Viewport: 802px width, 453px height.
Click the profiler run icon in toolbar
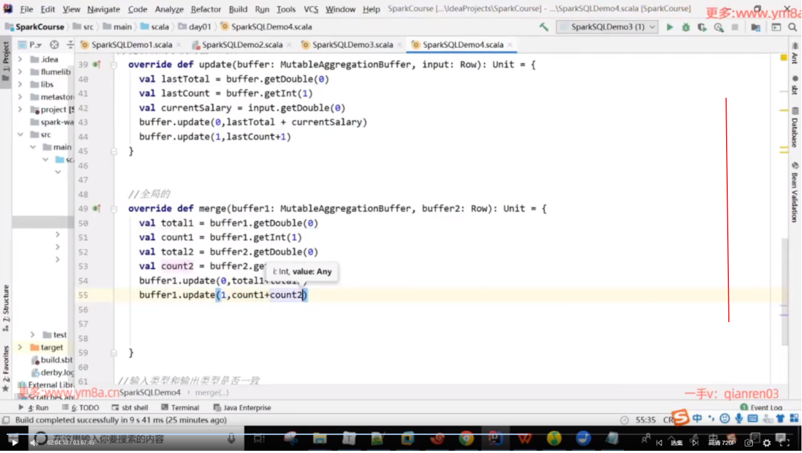(719, 27)
